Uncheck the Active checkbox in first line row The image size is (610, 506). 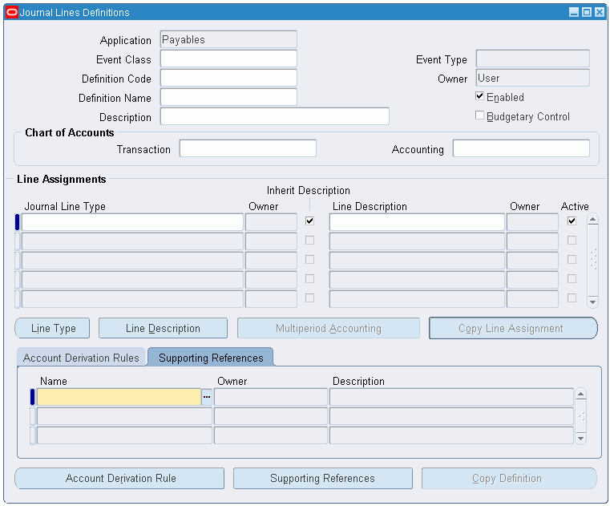[572, 221]
